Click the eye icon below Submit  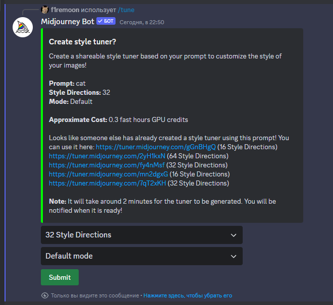[45, 295]
